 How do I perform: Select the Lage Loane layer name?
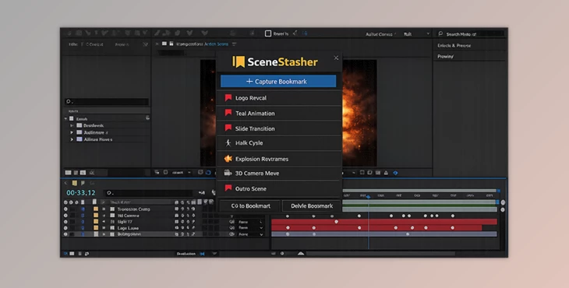coord(128,228)
